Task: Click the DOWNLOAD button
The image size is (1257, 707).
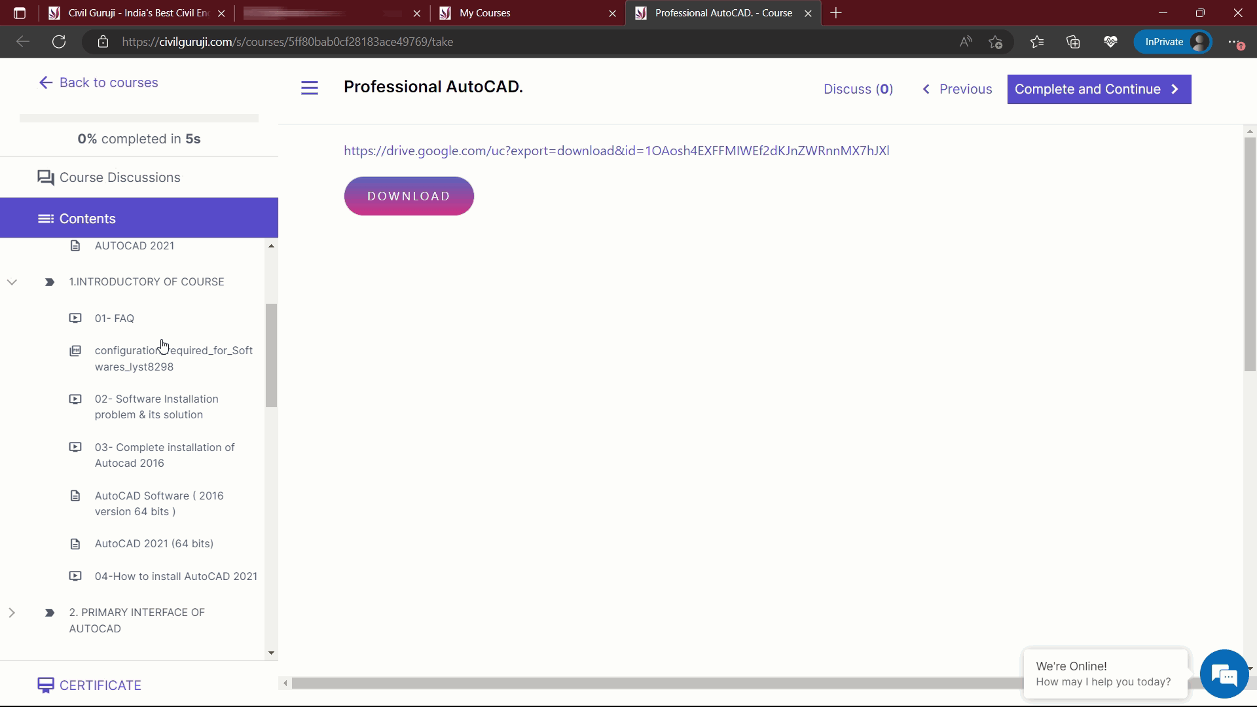Action: [x=409, y=196]
